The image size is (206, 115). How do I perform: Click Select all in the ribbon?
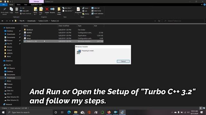click(x=96, y=8)
